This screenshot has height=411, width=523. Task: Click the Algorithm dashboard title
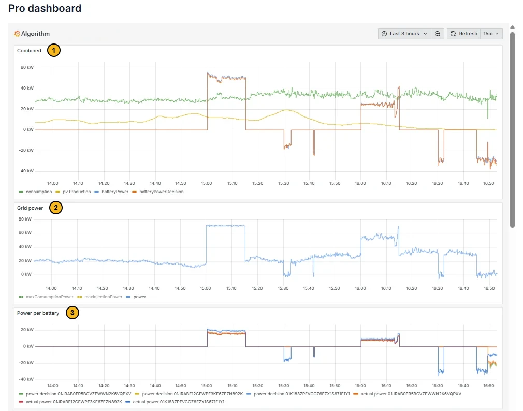35,34
